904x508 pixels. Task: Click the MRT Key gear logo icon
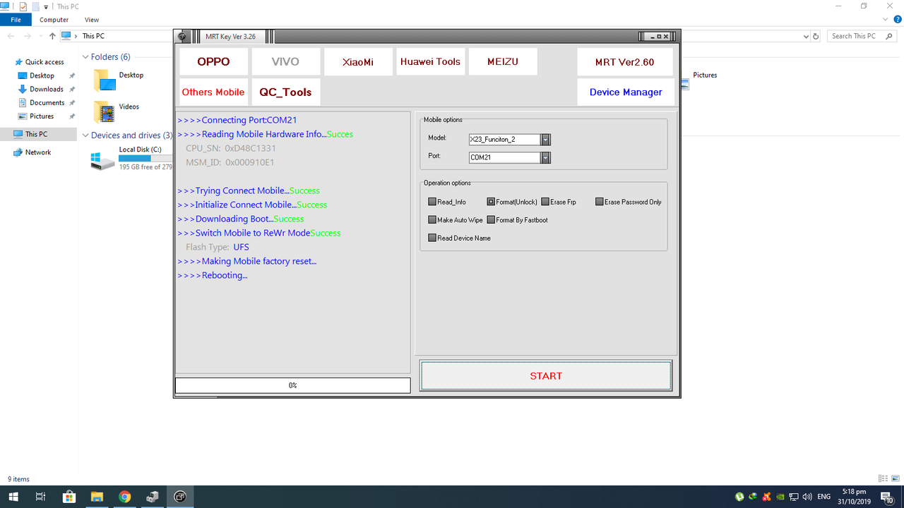click(x=183, y=37)
